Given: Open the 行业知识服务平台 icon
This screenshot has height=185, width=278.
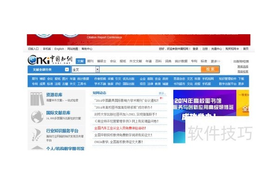Looking at the screenshot, I should point(37,135).
